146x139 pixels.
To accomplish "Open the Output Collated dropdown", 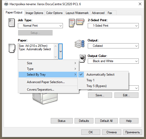I will click(x=113, y=46).
